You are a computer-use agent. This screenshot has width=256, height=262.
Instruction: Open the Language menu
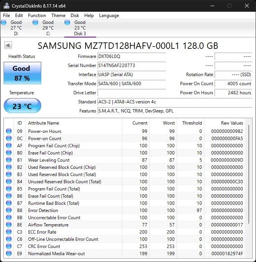pos(109,16)
